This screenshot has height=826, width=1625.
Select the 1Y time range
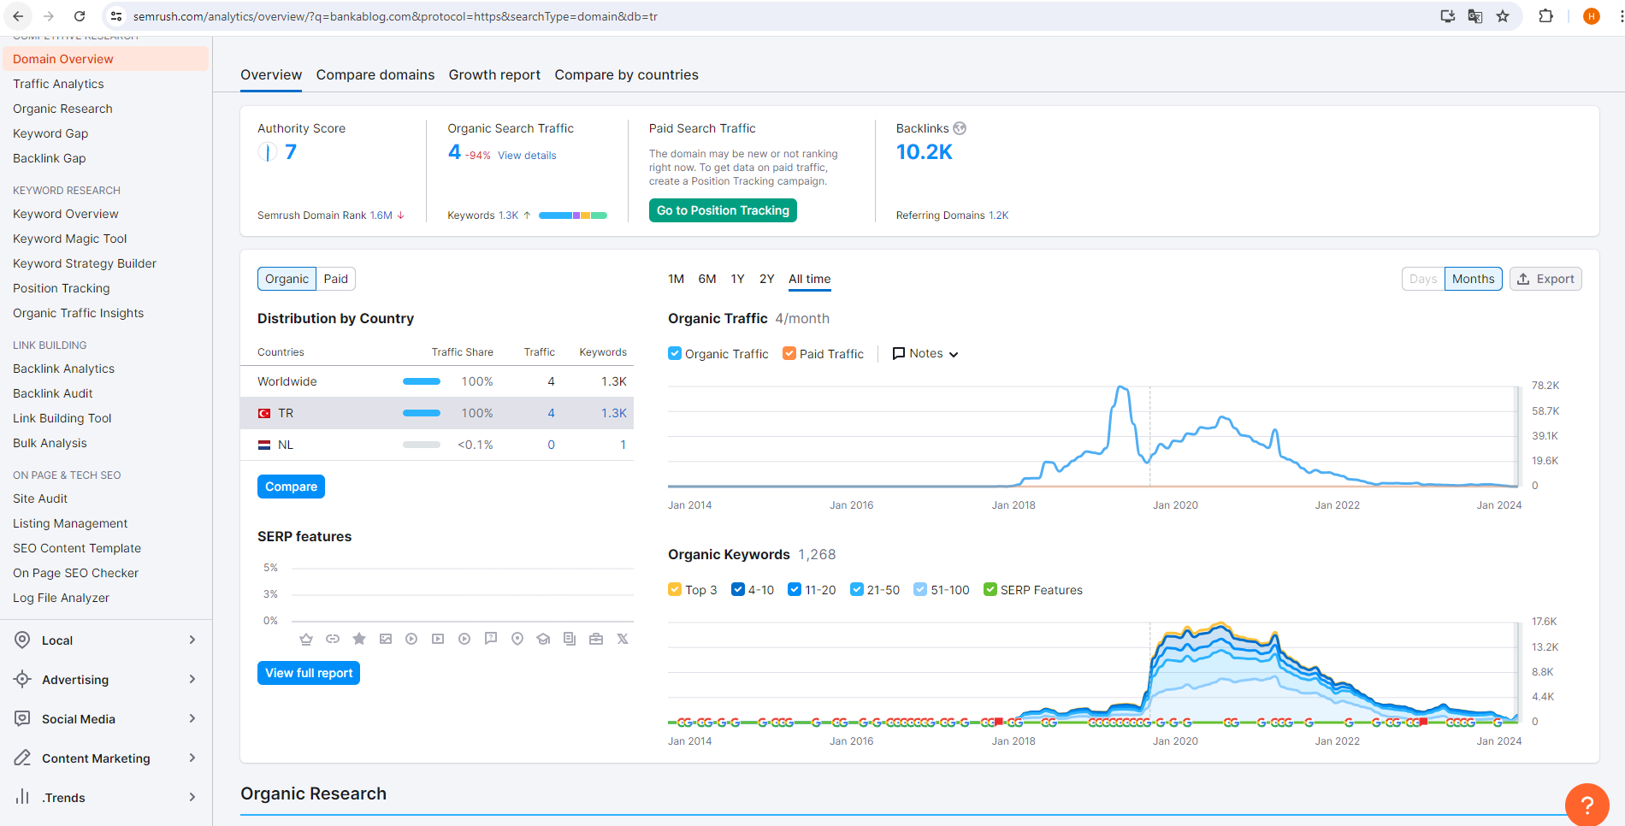tap(737, 279)
